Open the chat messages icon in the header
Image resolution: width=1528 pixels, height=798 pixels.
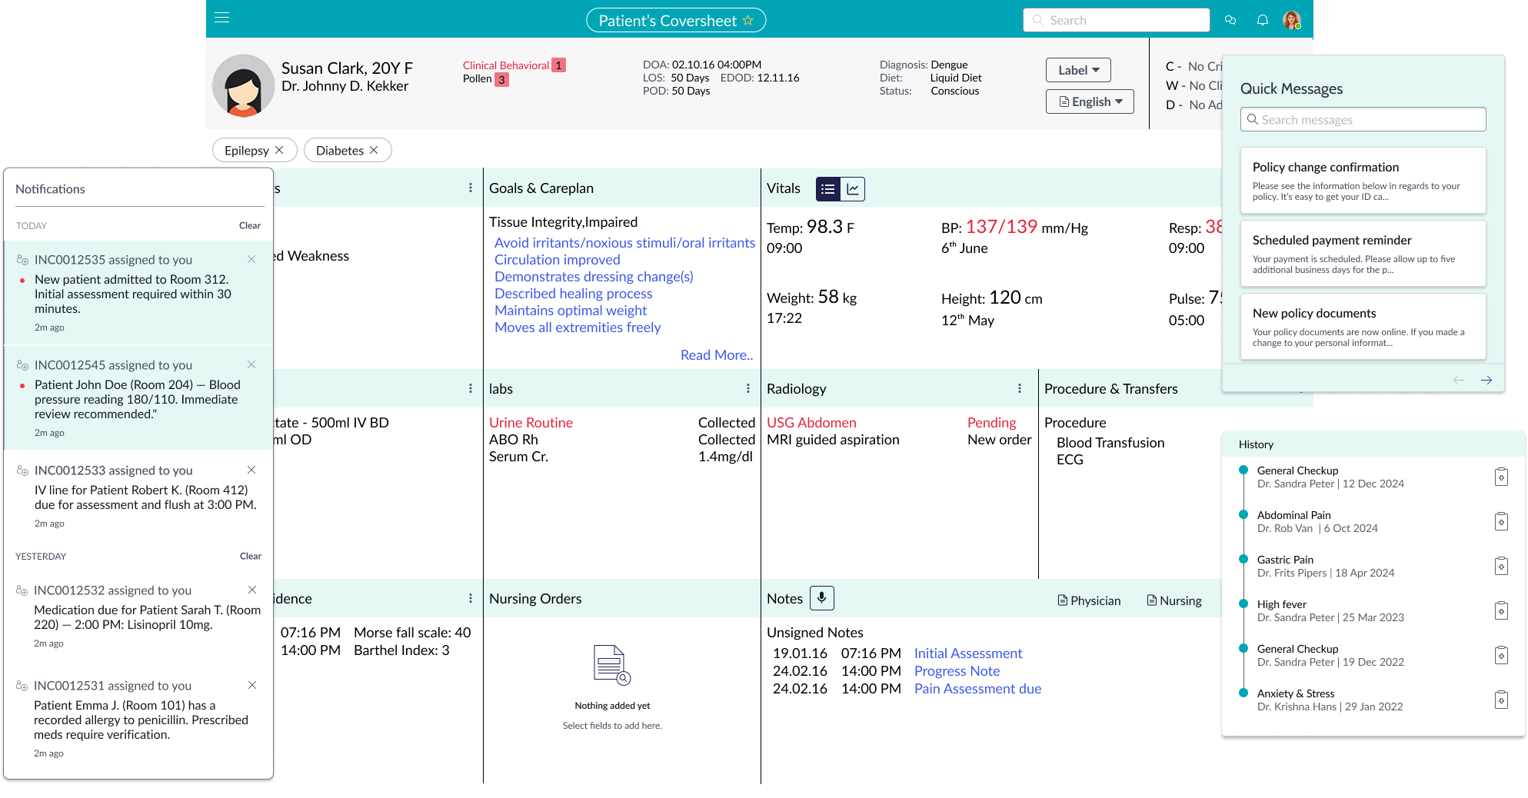click(1230, 20)
